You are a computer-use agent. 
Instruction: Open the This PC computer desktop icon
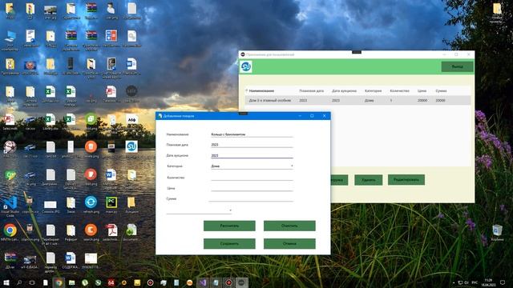10,41
